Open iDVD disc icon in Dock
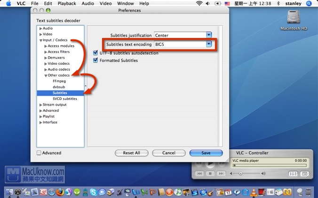This screenshot has width=318, height=198. tap(203, 192)
